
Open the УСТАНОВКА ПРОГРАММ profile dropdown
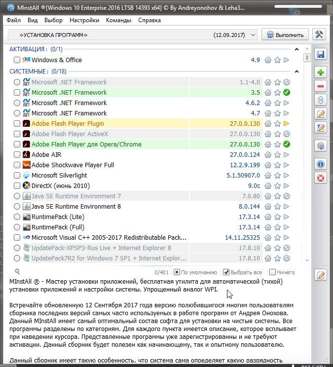[x=133, y=35]
